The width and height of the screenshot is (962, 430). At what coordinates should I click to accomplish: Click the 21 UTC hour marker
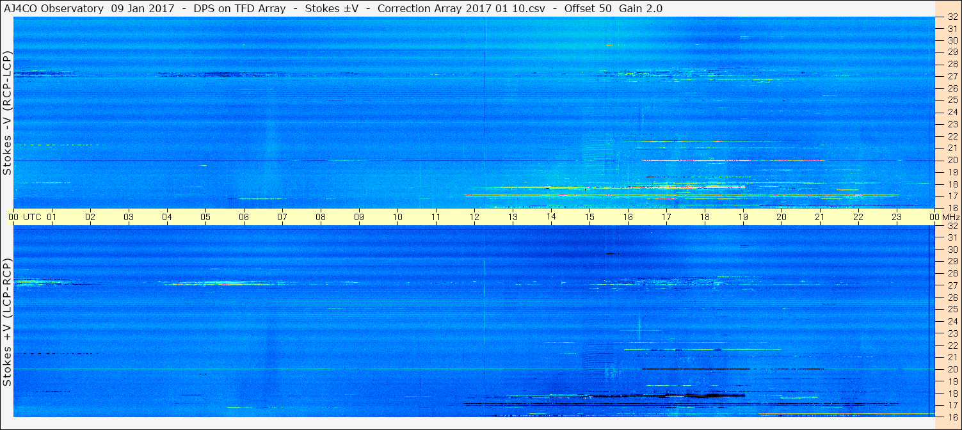tap(820, 217)
